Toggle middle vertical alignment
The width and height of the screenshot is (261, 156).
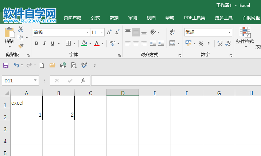tap(136, 32)
